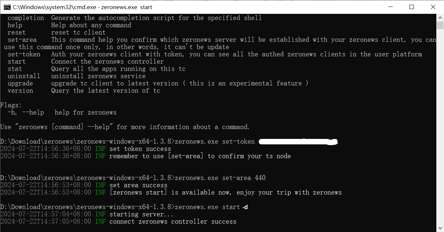
Task: Click the '440' area argument
Action: coord(260,178)
